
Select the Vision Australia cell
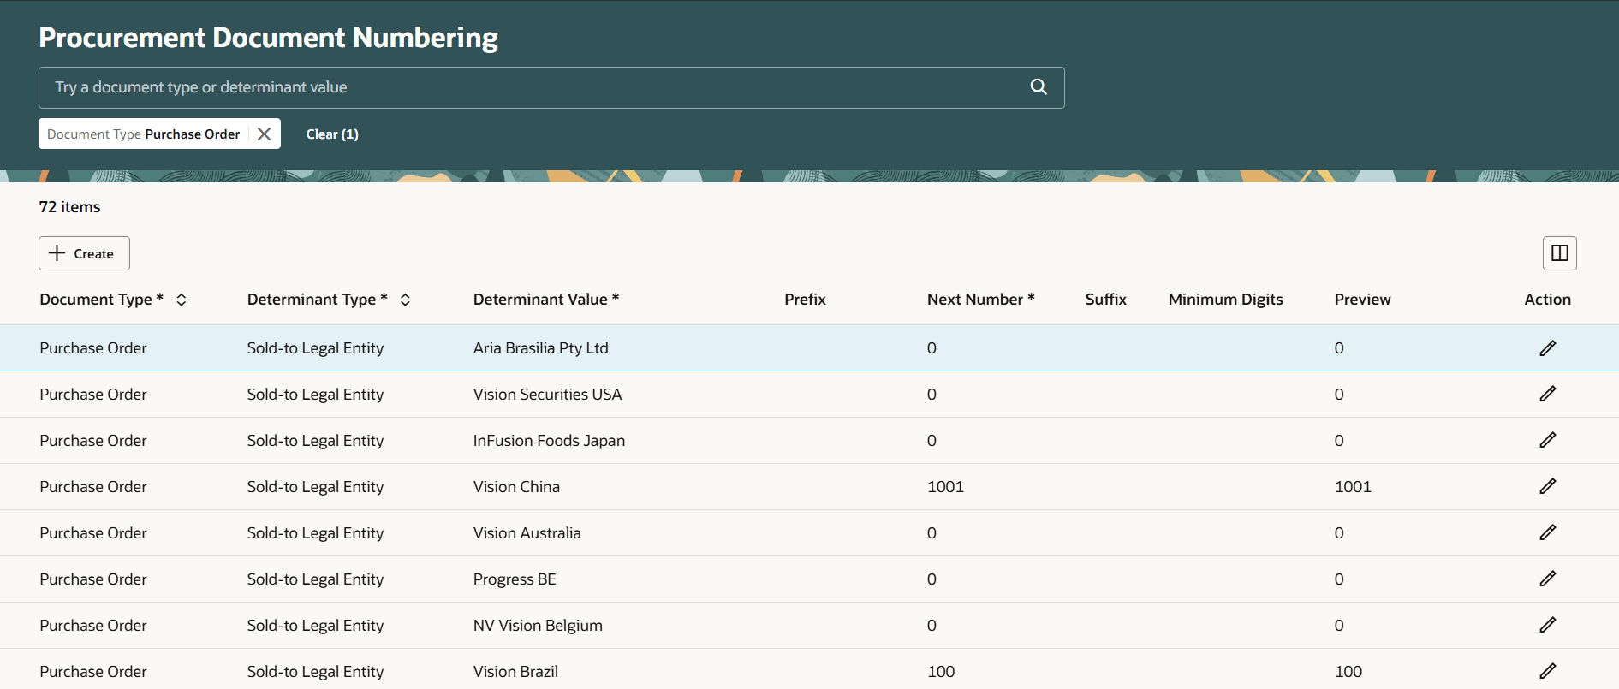(527, 533)
